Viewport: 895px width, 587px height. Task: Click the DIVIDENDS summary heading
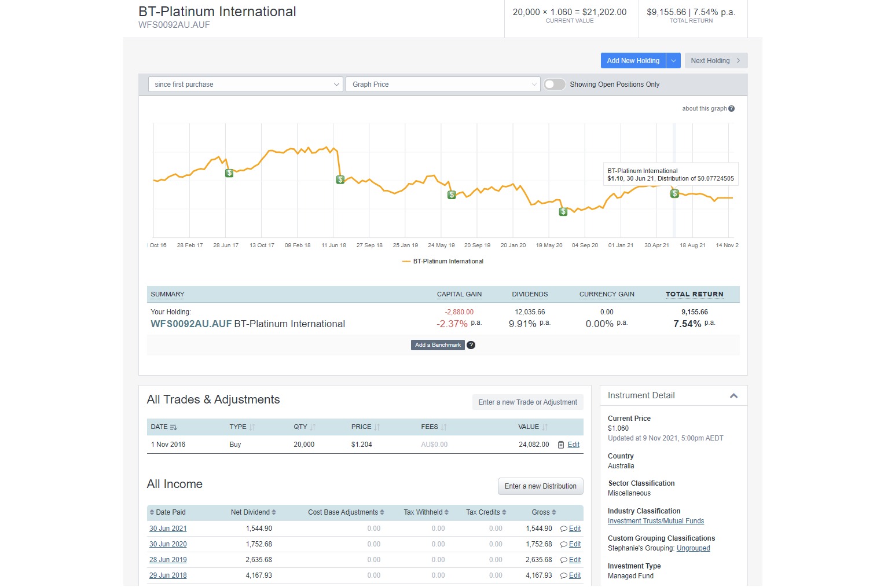(x=530, y=294)
